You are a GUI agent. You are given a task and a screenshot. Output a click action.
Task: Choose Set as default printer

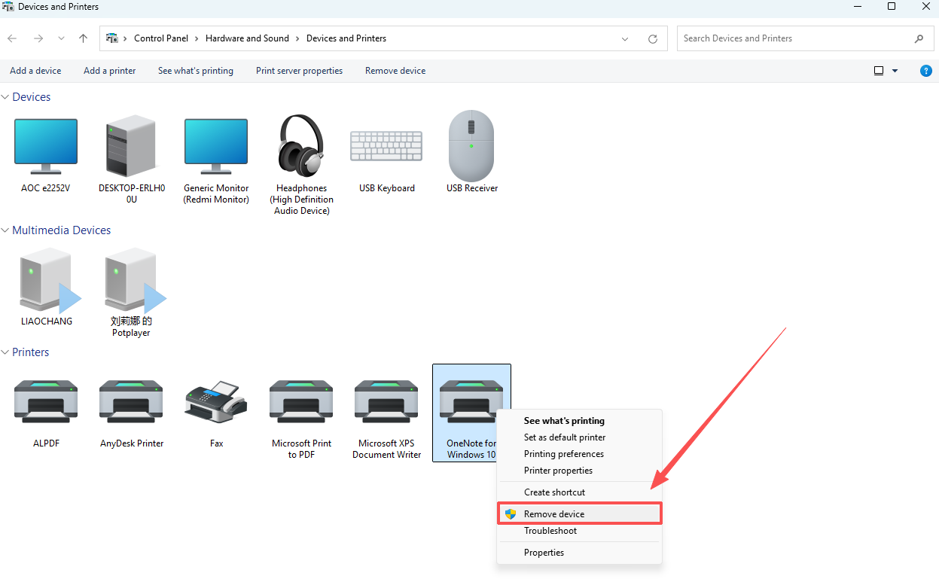point(565,437)
